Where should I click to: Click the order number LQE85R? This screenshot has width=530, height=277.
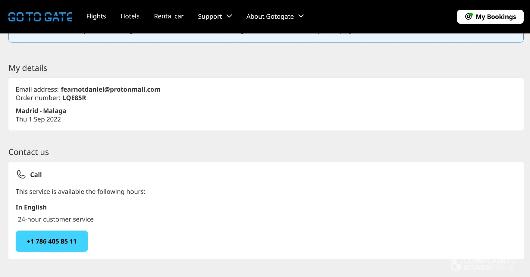click(74, 98)
